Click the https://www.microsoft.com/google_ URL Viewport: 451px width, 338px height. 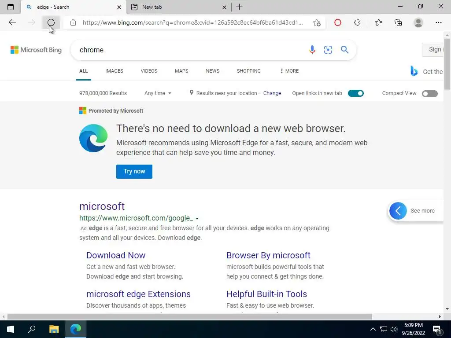pos(136,218)
